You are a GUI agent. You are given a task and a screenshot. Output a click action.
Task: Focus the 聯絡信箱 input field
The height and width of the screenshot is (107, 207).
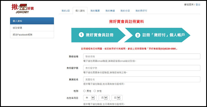142,57
